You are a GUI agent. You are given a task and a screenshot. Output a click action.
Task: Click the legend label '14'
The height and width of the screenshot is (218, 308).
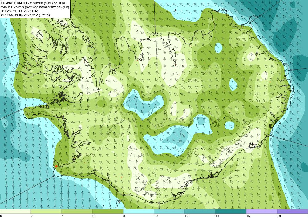[217, 216]
